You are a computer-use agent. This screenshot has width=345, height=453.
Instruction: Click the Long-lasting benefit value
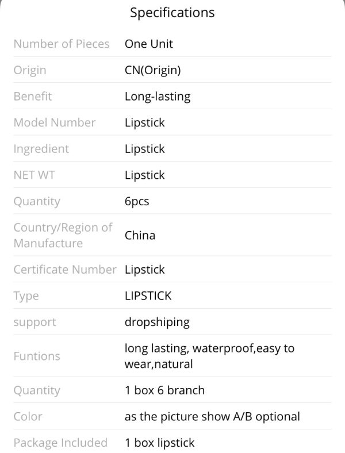pyautogui.click(x=158, y=97)
